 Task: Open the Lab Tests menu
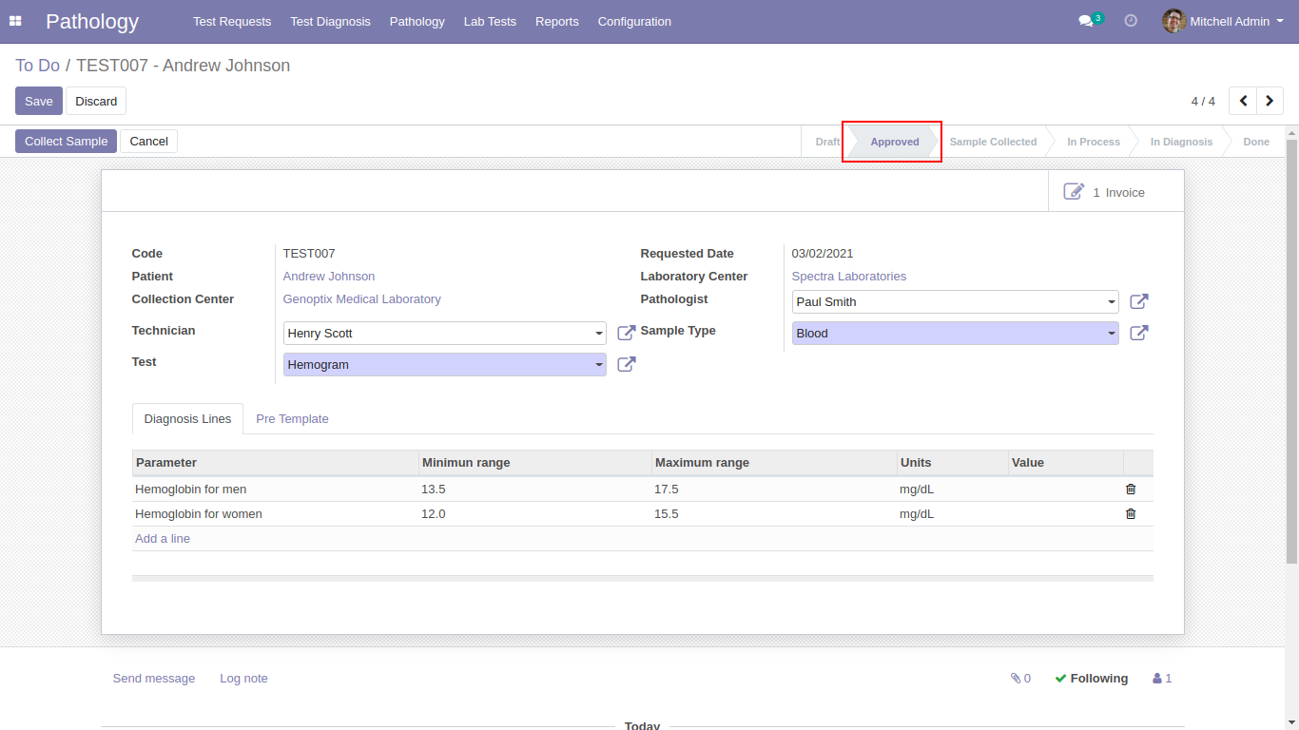490,21
